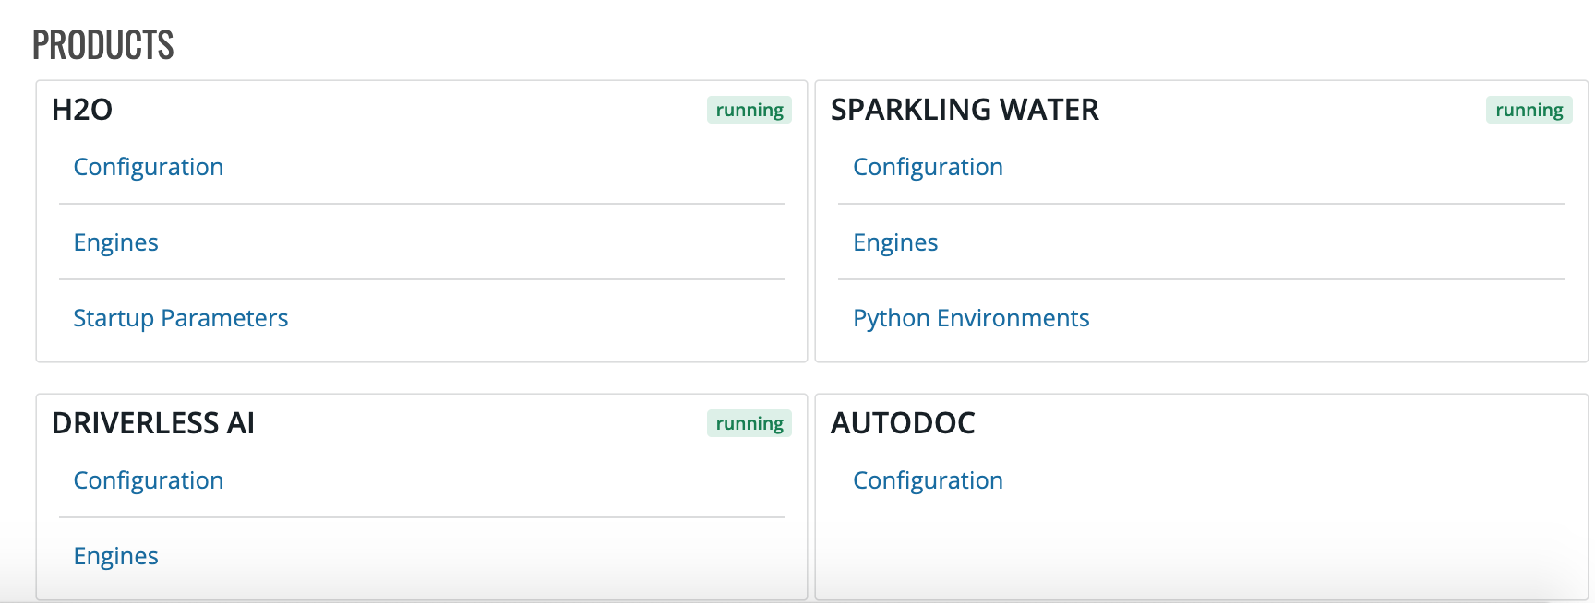Screen dimensions: 1595x603
Task: Open H2O Configuration link
Action: (149, 167)
